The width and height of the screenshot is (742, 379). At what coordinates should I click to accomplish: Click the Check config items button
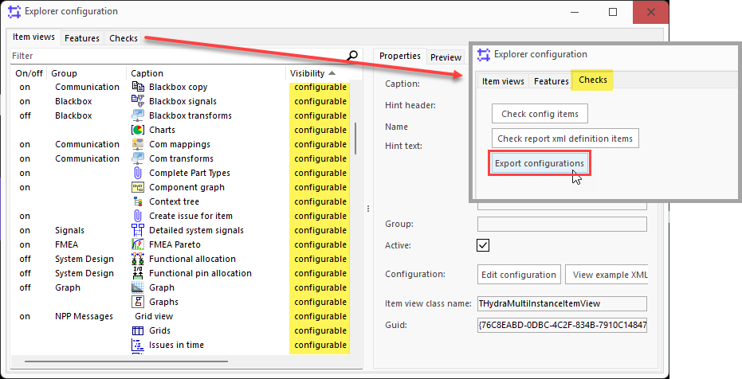click(x=540, y=114)
